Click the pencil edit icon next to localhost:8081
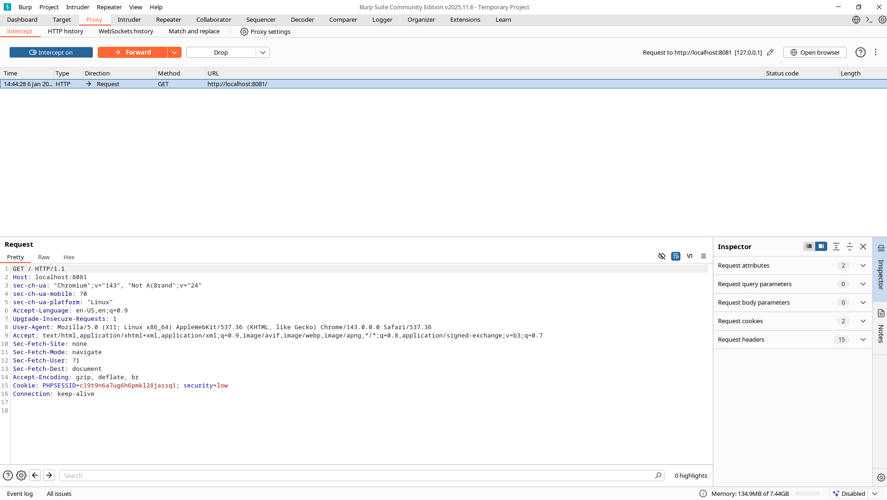The height and width of the screenshot is (500, 887). click(x=770, y=52)
